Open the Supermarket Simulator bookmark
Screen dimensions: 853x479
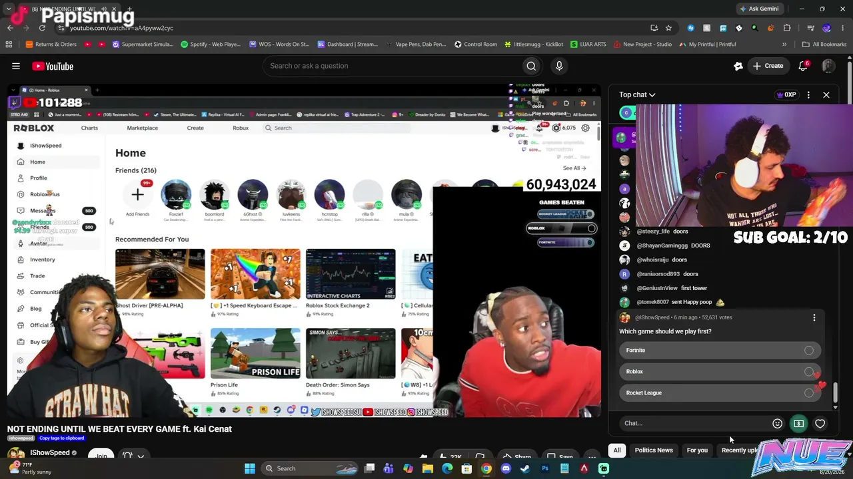[x=143, y=45]
